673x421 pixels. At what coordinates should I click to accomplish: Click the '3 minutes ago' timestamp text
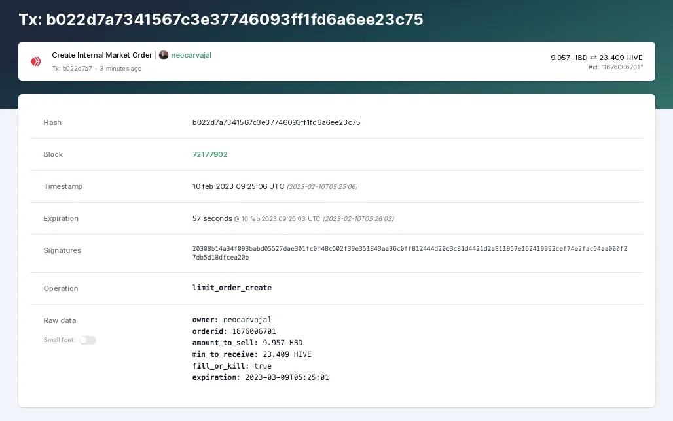click(x=120, y=69)
